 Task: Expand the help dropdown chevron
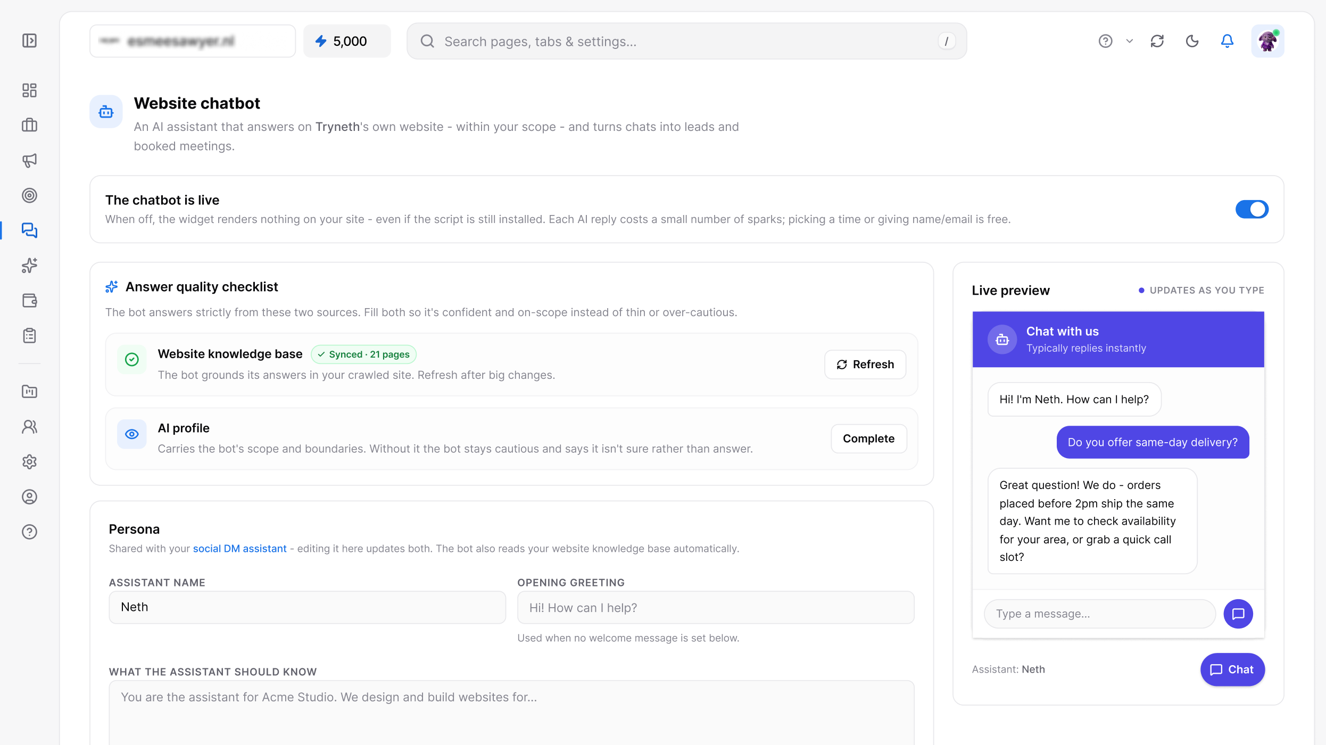pos(1130,41)
